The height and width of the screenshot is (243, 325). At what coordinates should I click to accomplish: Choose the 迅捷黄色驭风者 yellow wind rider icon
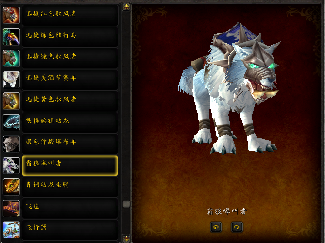coord(11,101)
